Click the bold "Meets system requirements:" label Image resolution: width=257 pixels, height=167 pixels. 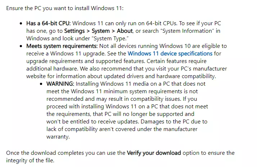tap(62, 46)
